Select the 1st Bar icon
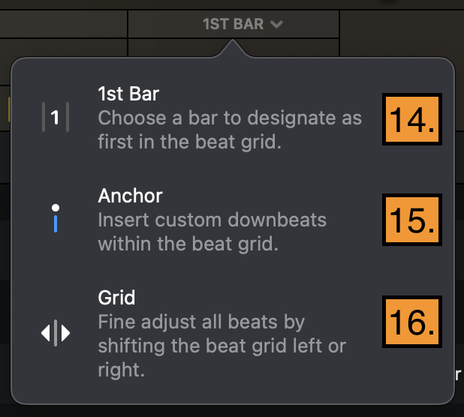 click(56, 117)
